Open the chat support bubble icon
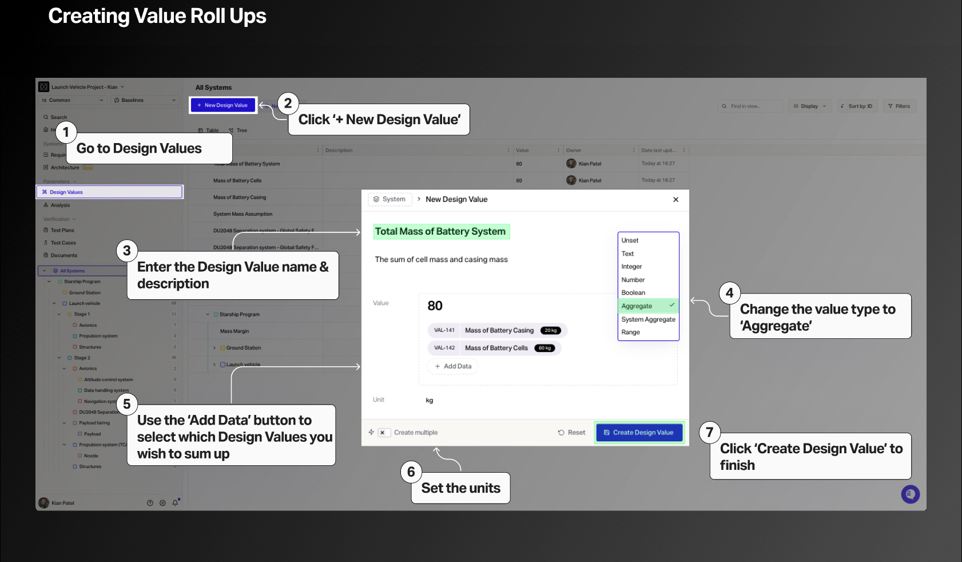This screenshot has height=562, width=962. point(910,494)
